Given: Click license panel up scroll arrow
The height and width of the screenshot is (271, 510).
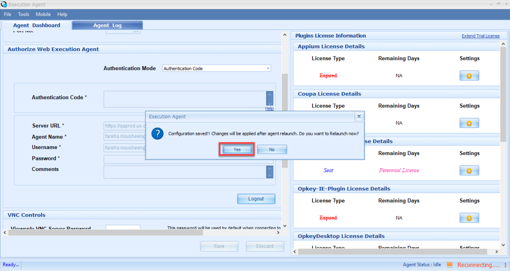Looking at the screenshot, I should click(503, 44).
